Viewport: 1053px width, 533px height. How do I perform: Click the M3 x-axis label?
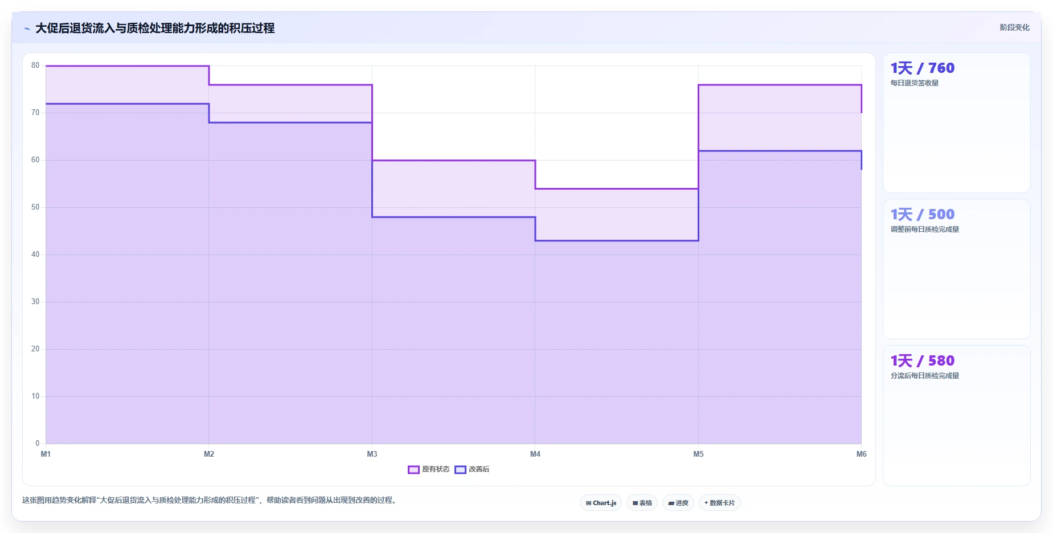click(x=372, y=454)
